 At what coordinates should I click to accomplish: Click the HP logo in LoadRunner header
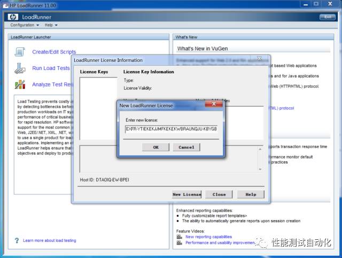click(x=13, y=17)
